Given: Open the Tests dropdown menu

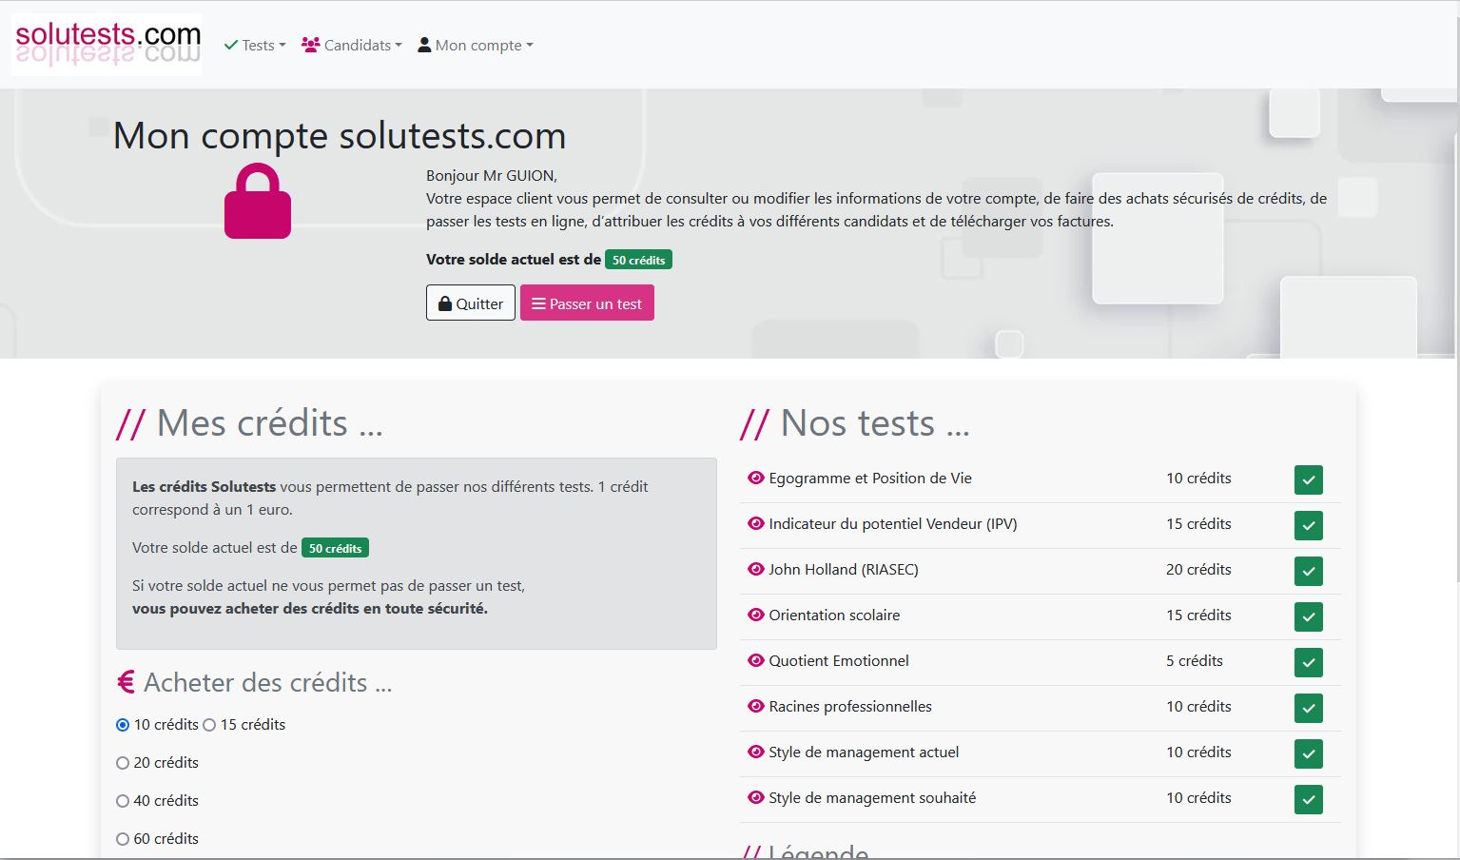Looking at the screenshot, I should click(x=255, y=45).
